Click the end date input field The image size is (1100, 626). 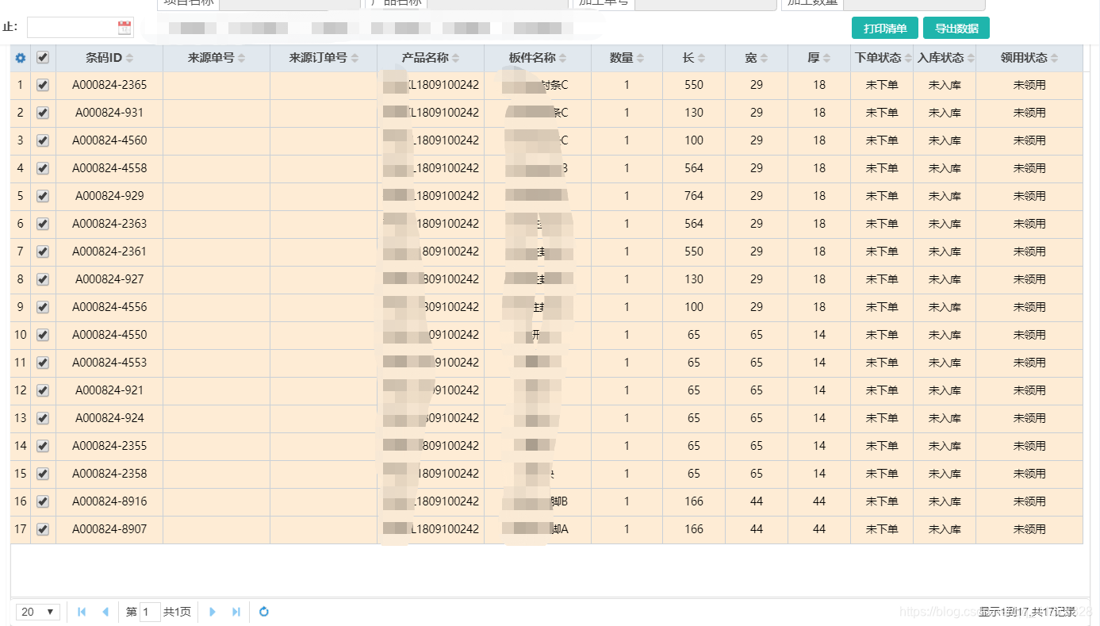tap(80, 28)
